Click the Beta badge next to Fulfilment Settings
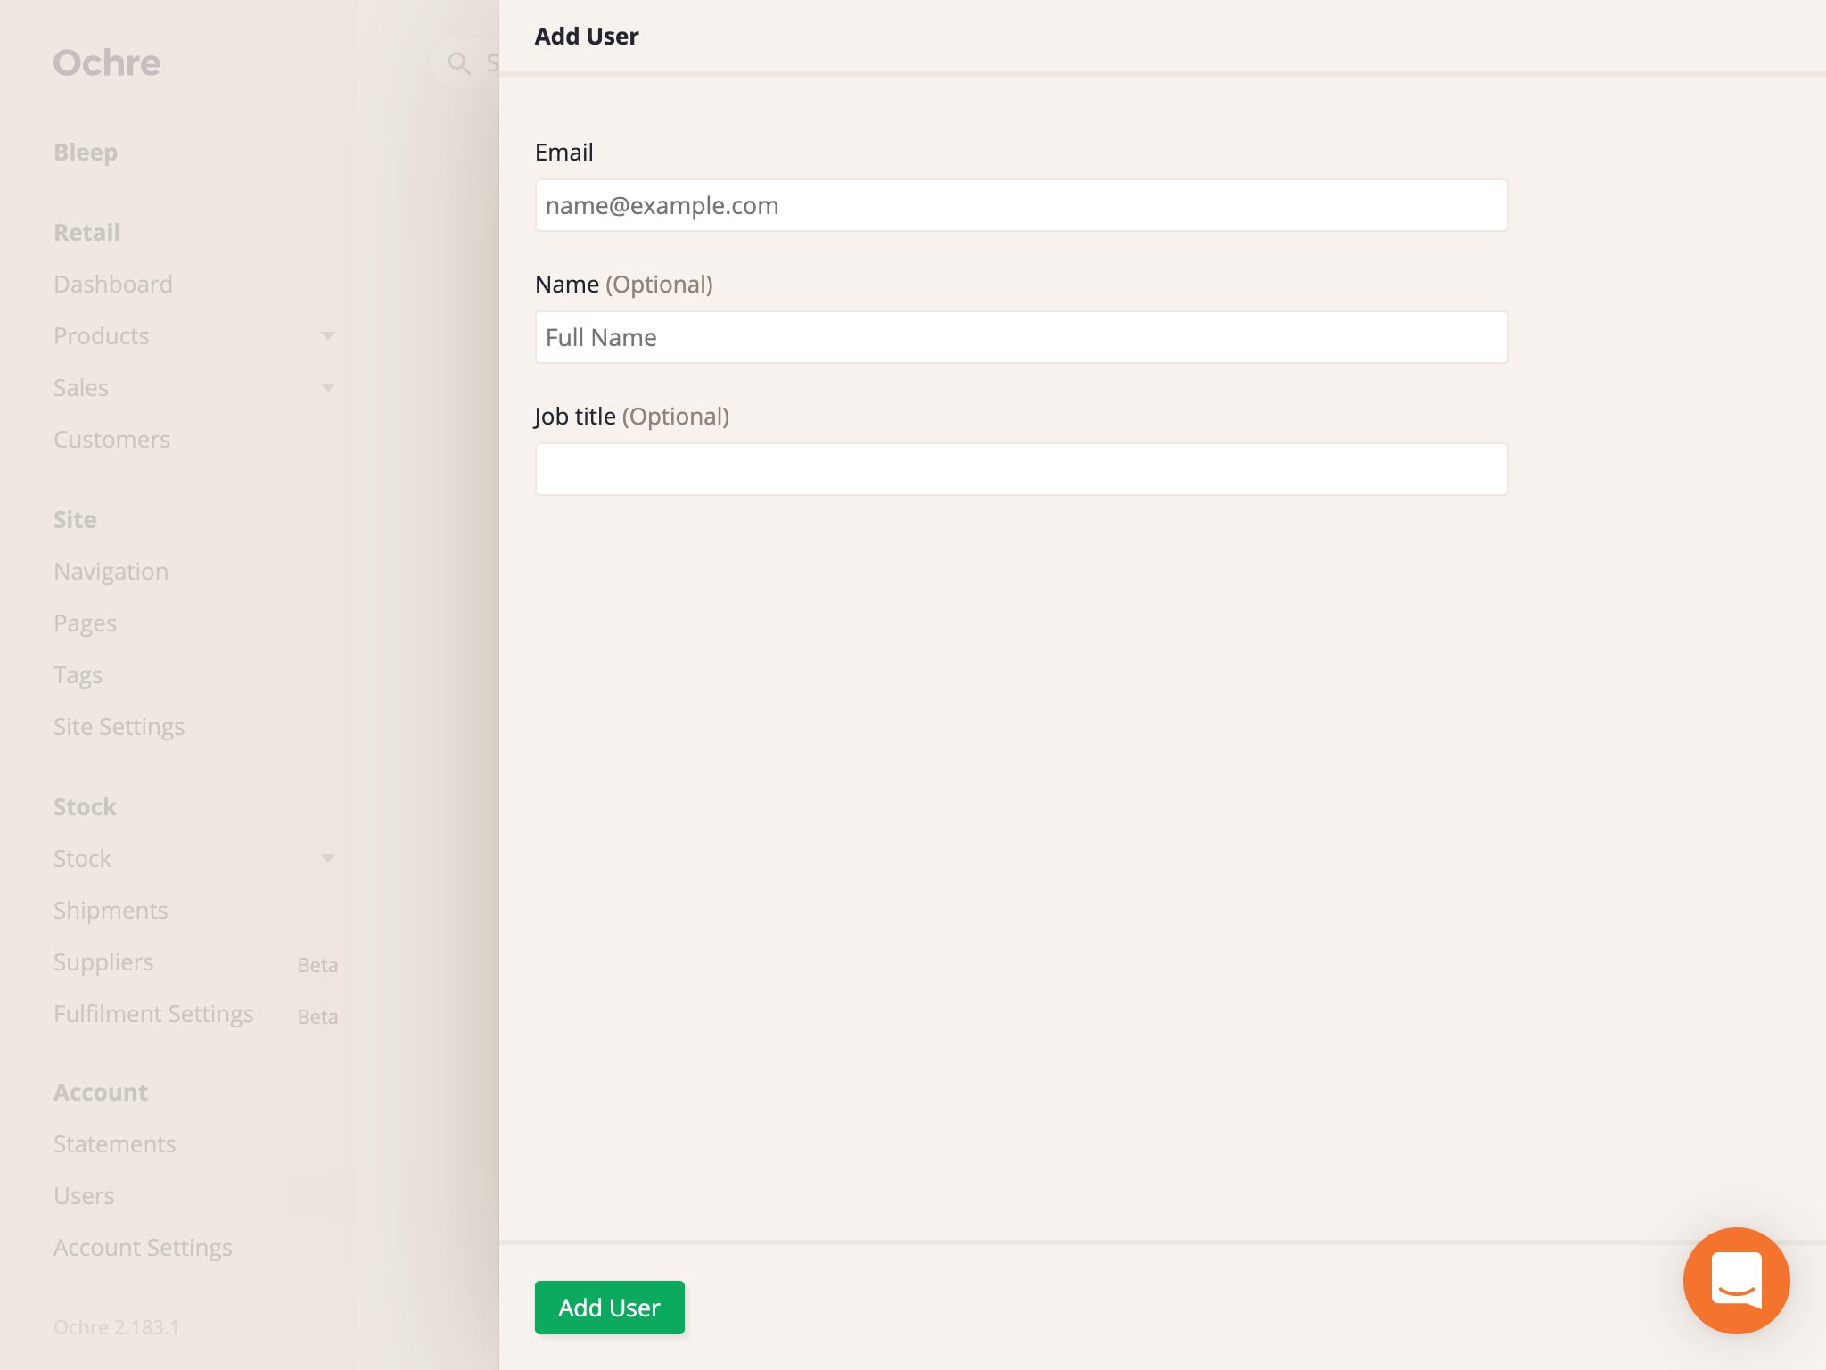Image resolution: width=1826 pixels, height=1370 pixels. coord(318,1017)
